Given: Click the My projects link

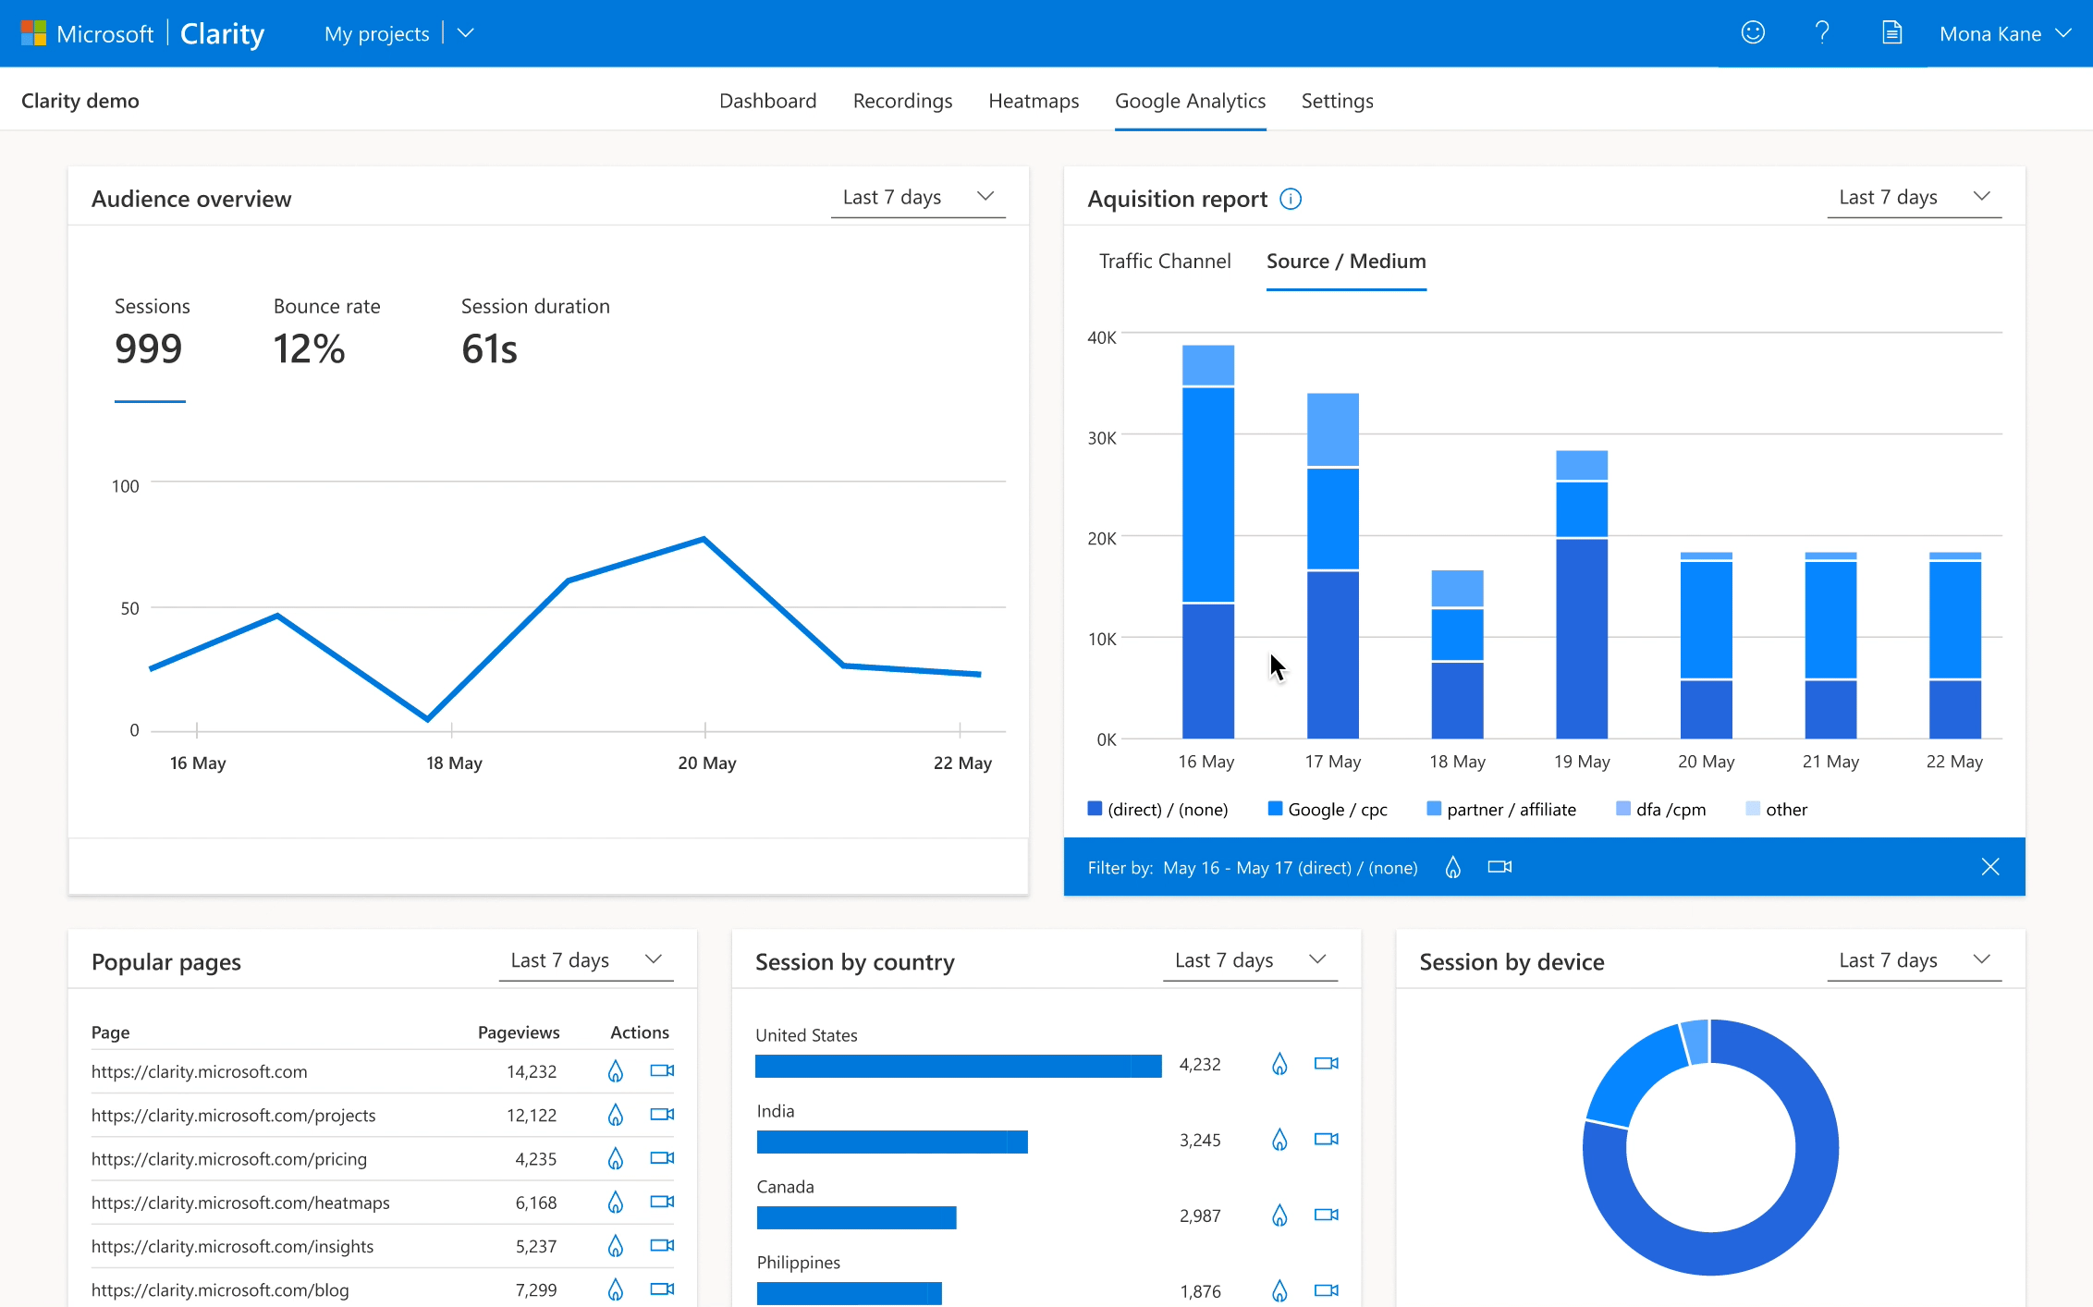Looking at the screenshot, I should tap(377, 34).
